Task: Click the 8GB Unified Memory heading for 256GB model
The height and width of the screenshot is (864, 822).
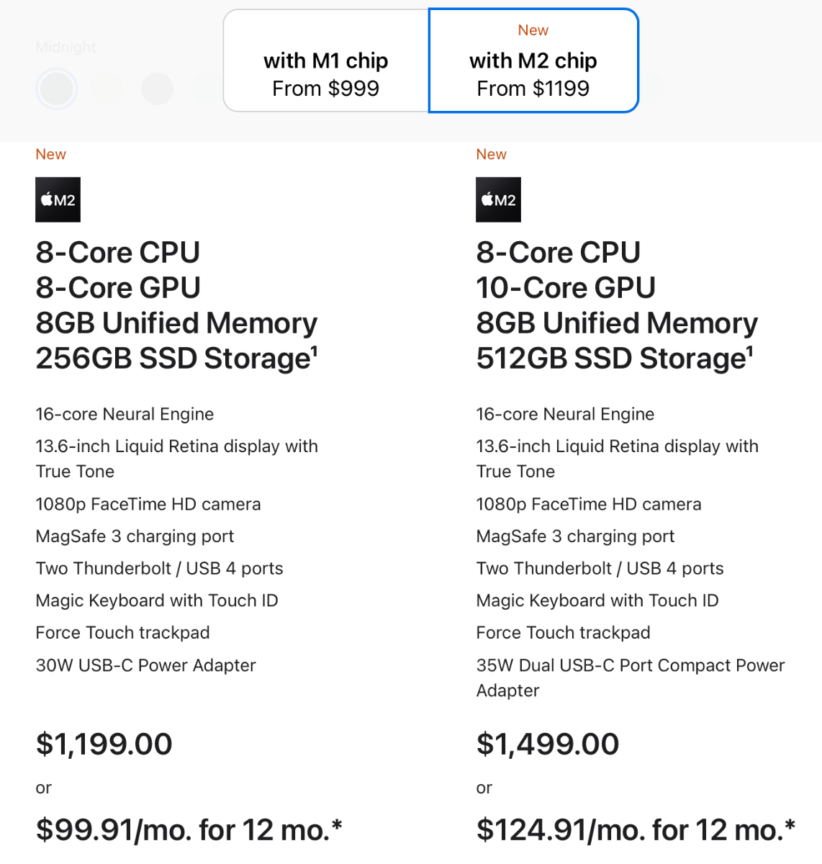Action: coord(176,323)
